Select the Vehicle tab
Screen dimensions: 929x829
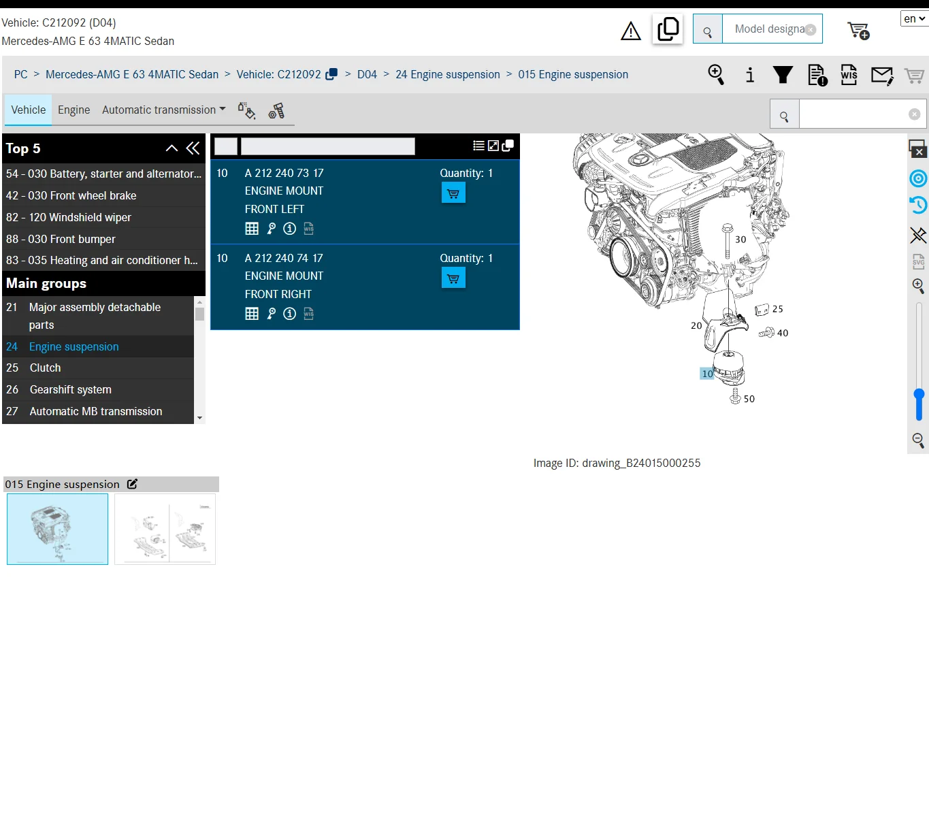point(29,110)
